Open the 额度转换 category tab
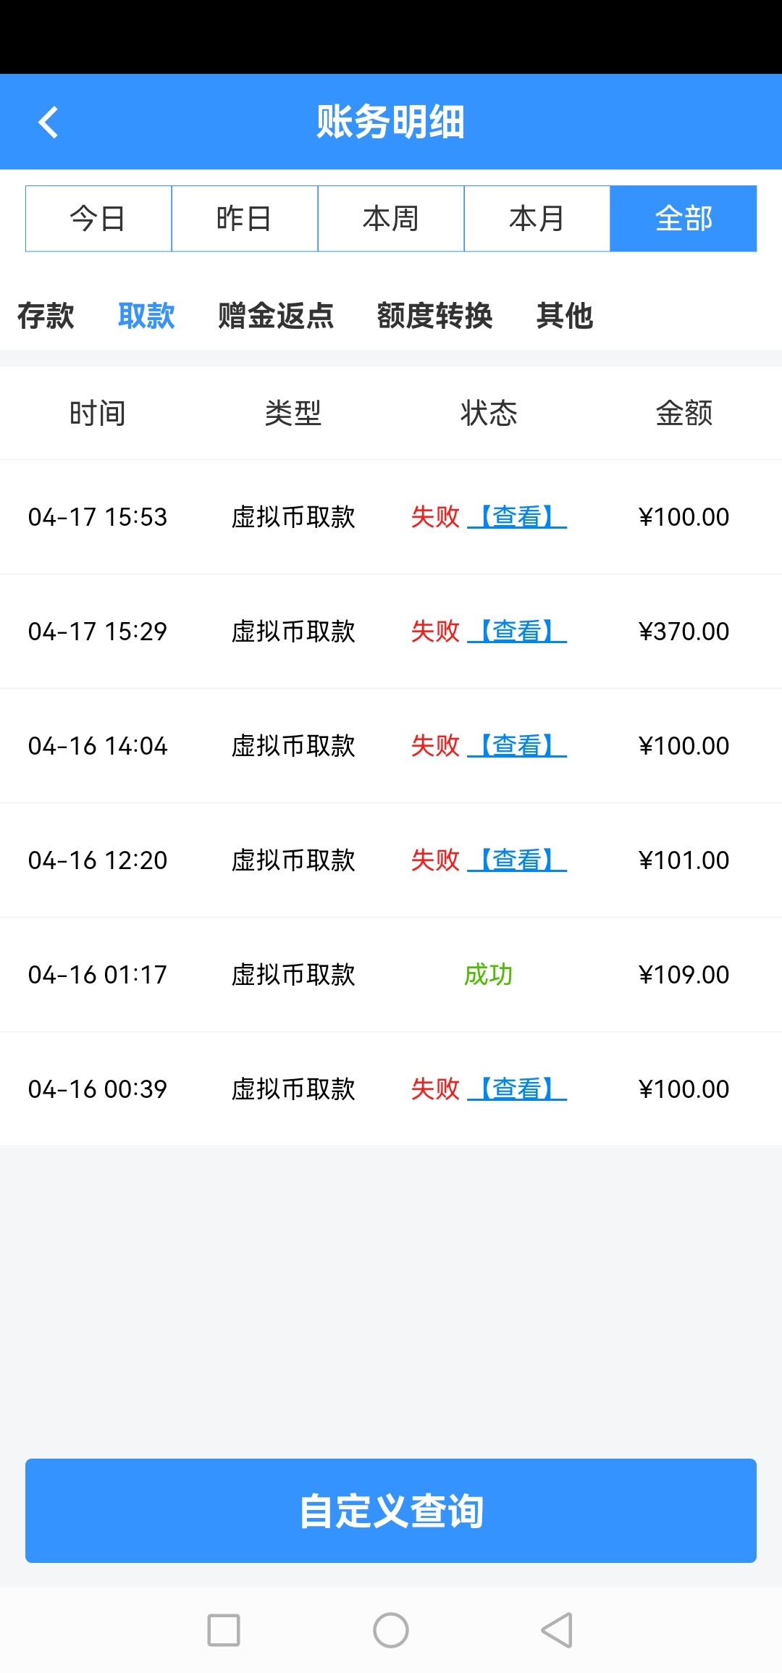The height and width of the screenshot is (1673, 782). pyautogui.click(x=434, y=316)
